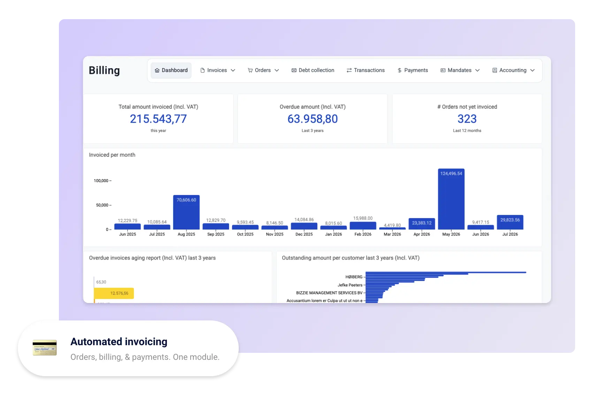Click the Feb 2026 bar 15,988.00

pyautogui.click(x=363, y=226)
